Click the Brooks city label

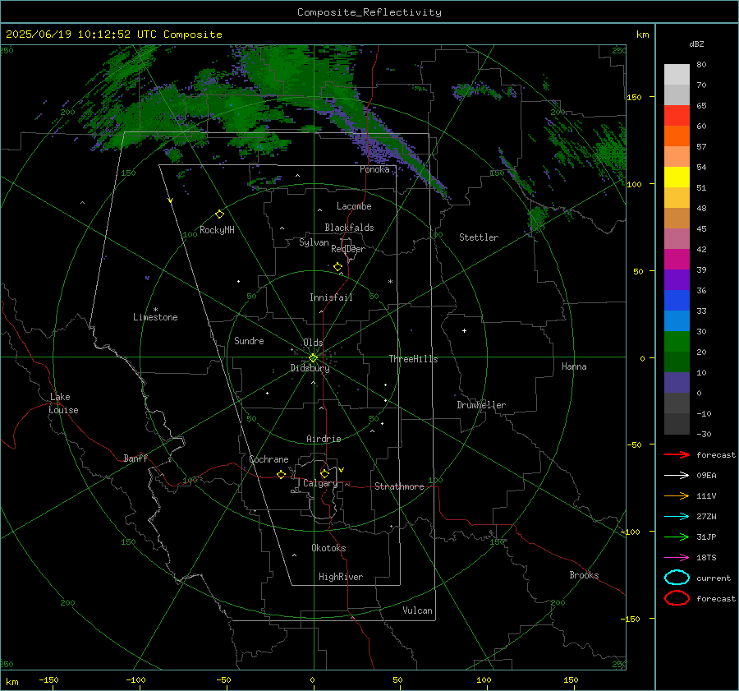[x=584, y=575]
